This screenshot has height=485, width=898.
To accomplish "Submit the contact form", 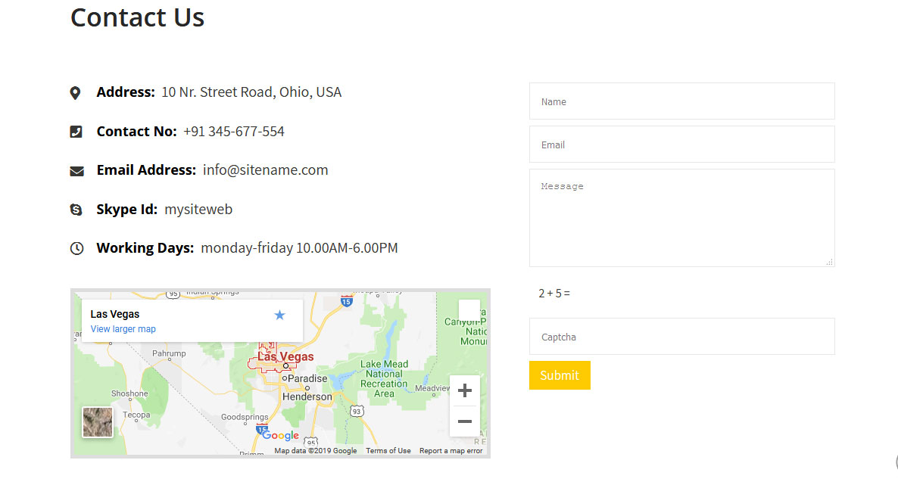I will [x=560, y=375].
